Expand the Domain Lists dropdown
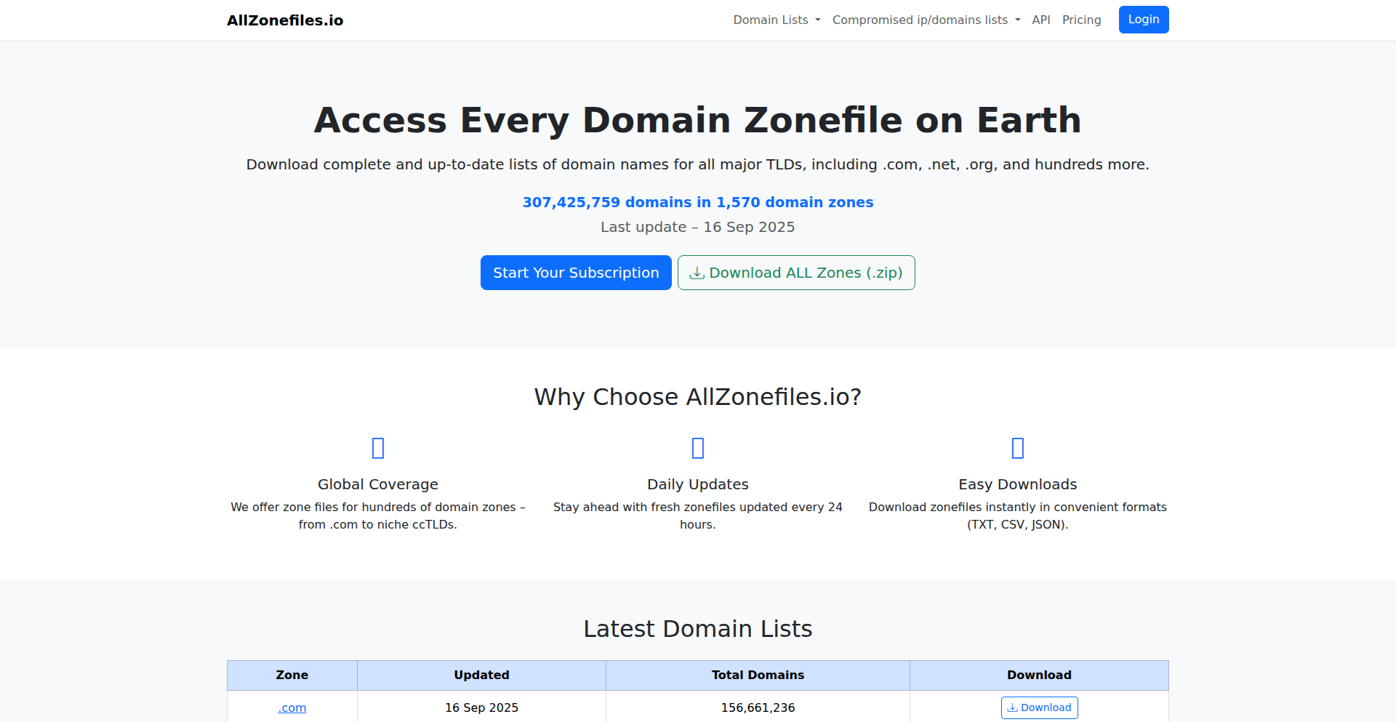 [777, 20]
